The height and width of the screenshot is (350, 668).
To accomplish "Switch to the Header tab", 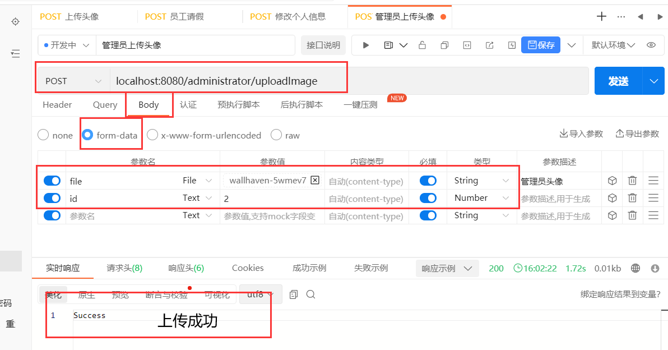I will [x=57, y=104].
